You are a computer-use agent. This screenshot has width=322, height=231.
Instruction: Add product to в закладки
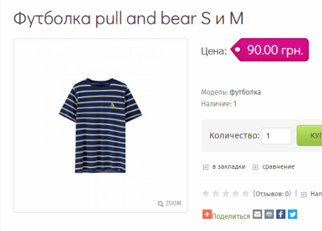(229, 167)
